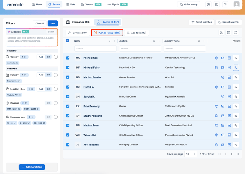245x174 pixels.
Task: Open Job title column options menu
Action: [159, 41]
